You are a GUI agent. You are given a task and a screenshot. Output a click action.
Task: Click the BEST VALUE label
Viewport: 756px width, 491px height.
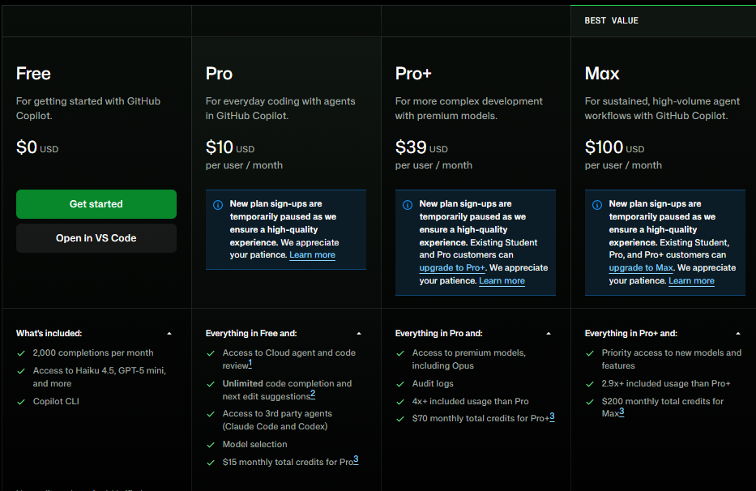[611, 20]
